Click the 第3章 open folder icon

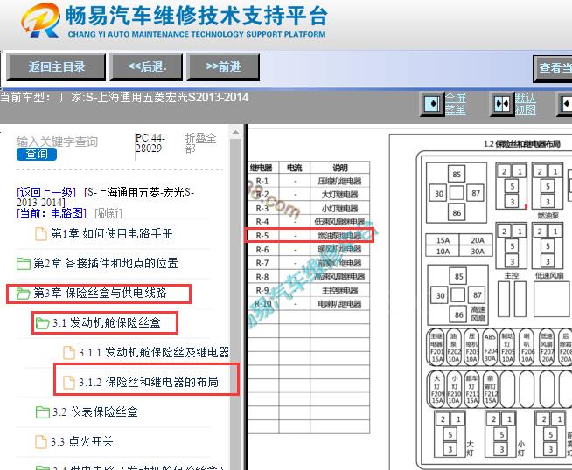click(24, 294)
